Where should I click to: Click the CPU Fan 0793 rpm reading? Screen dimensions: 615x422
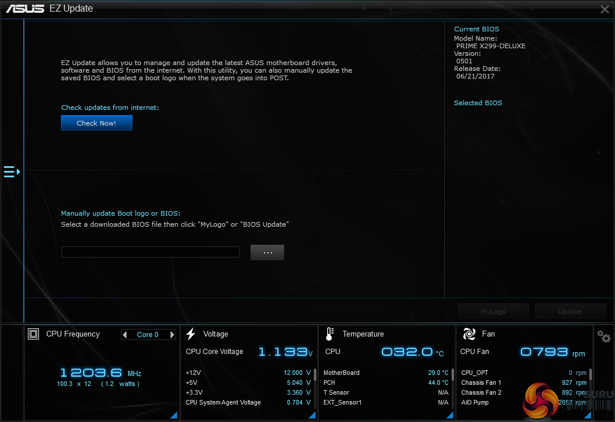tap(552, 352)
